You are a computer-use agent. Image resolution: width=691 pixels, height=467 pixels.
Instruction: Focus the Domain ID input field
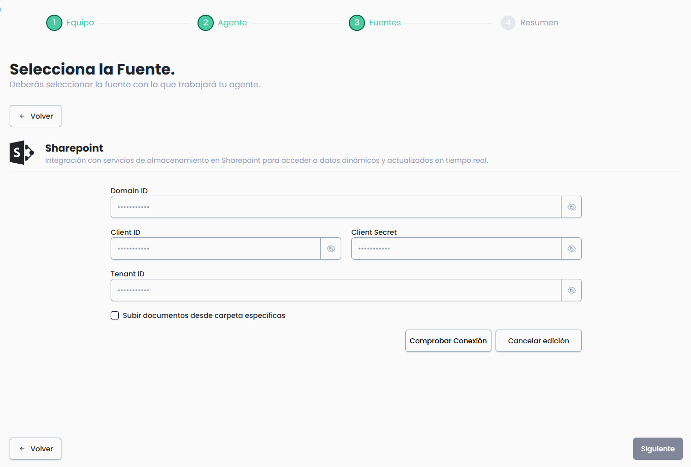tap(335, 207)
